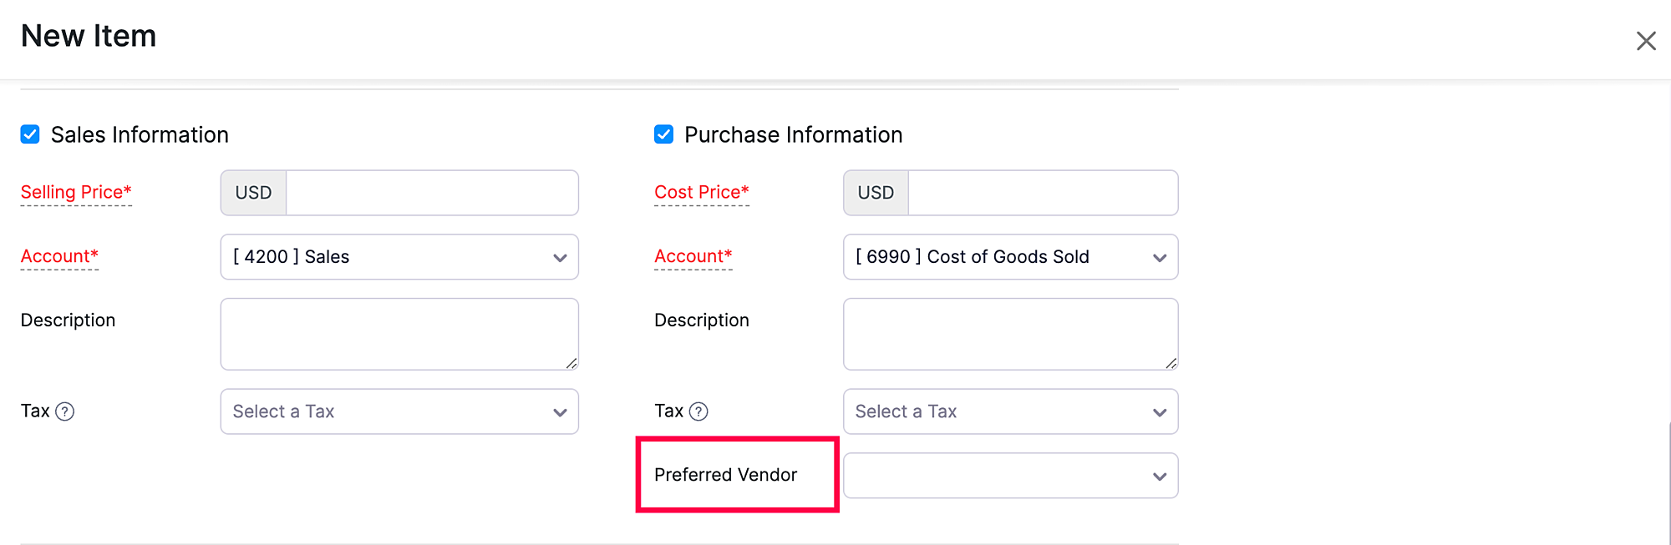The height and width of the screenshot is (545, 1671).
Task: Click the Cost Price input field
Action: pos(1042,193)
